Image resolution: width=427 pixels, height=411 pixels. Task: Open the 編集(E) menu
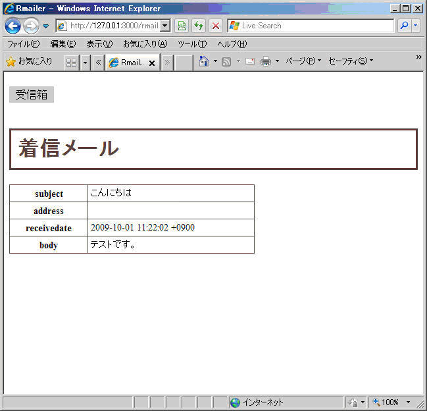pyautogui.click(x=63, y=44)
